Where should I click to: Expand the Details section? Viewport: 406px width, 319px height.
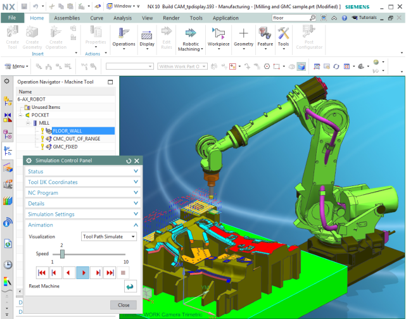point(83,204)
